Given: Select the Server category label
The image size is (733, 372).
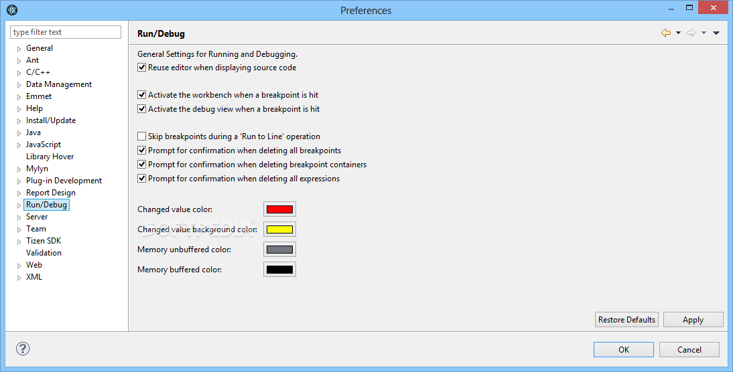Looking at the screenshot, I should click(37, 217).
